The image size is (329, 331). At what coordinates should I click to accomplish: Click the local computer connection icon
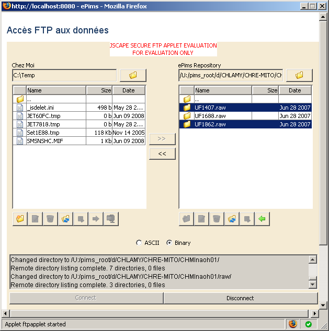(x=111, y=219)
